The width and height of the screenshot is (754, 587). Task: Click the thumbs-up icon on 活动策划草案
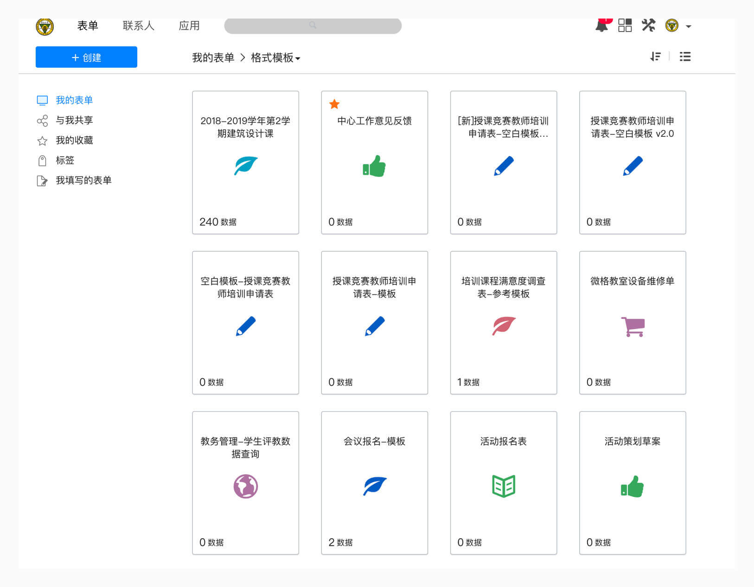pyautogui.click(x=633, y=486)
